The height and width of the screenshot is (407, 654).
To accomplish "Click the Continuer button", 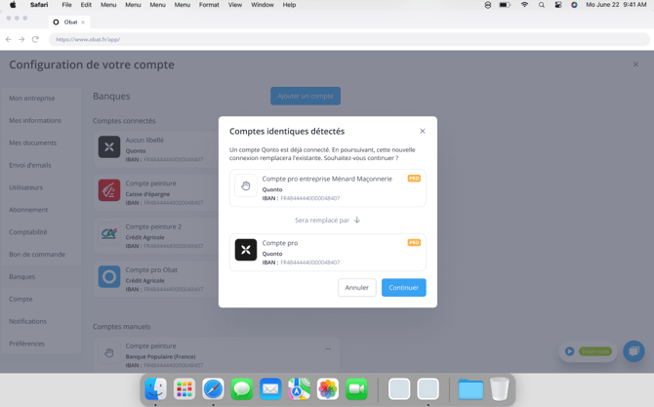I will (x=403, y=287).
